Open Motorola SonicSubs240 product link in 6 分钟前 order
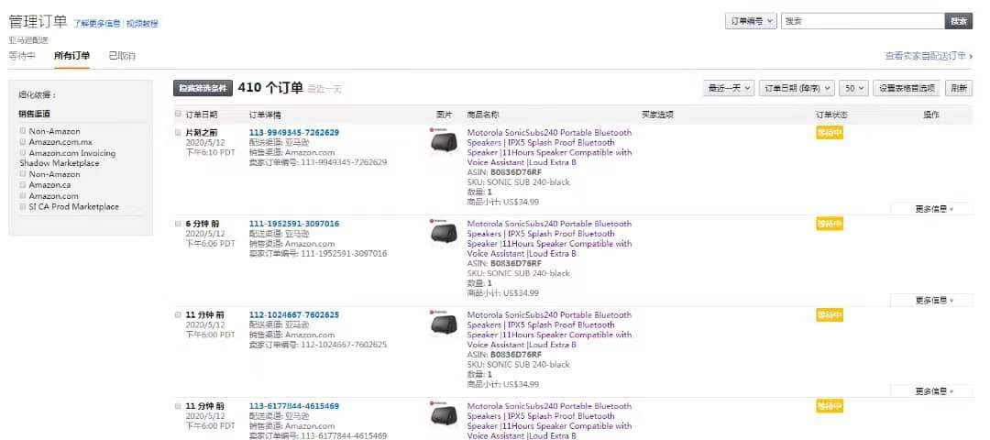 pyautogui.click(x=549, y=238)
